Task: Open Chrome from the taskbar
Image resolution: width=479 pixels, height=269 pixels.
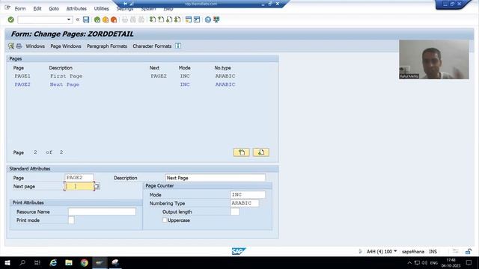Action: click(x=85, y=262)
